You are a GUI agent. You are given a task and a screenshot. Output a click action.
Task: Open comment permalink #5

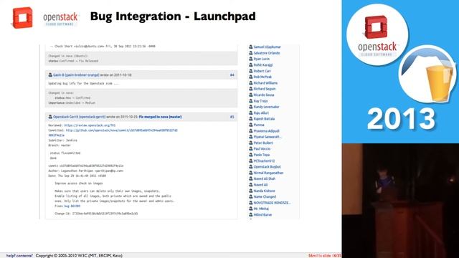[x=232, y=117]
